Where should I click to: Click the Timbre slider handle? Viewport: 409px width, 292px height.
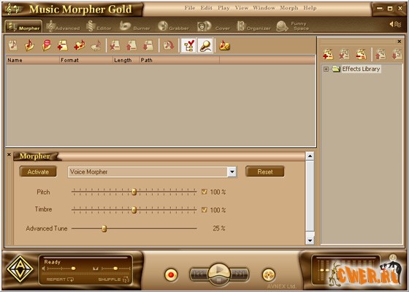pos(134,209)
